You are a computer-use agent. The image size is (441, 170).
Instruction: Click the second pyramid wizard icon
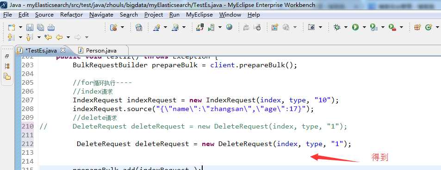coord(175,27)
